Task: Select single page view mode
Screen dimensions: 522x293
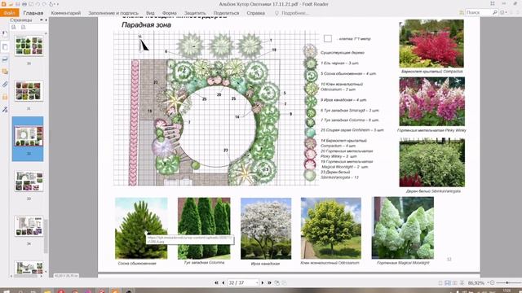Action: 440,283
